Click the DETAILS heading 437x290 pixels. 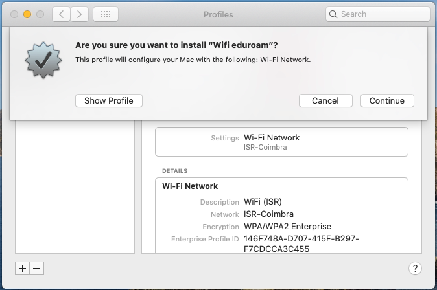pyautogui.click(x=175, y=171)
